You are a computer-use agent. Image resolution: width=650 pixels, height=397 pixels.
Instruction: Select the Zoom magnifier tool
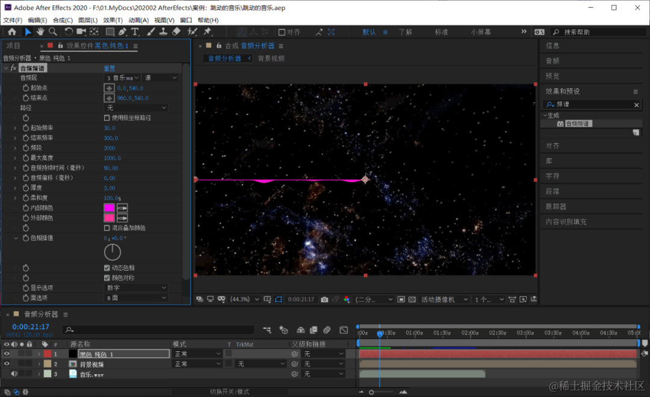(52, 31)
